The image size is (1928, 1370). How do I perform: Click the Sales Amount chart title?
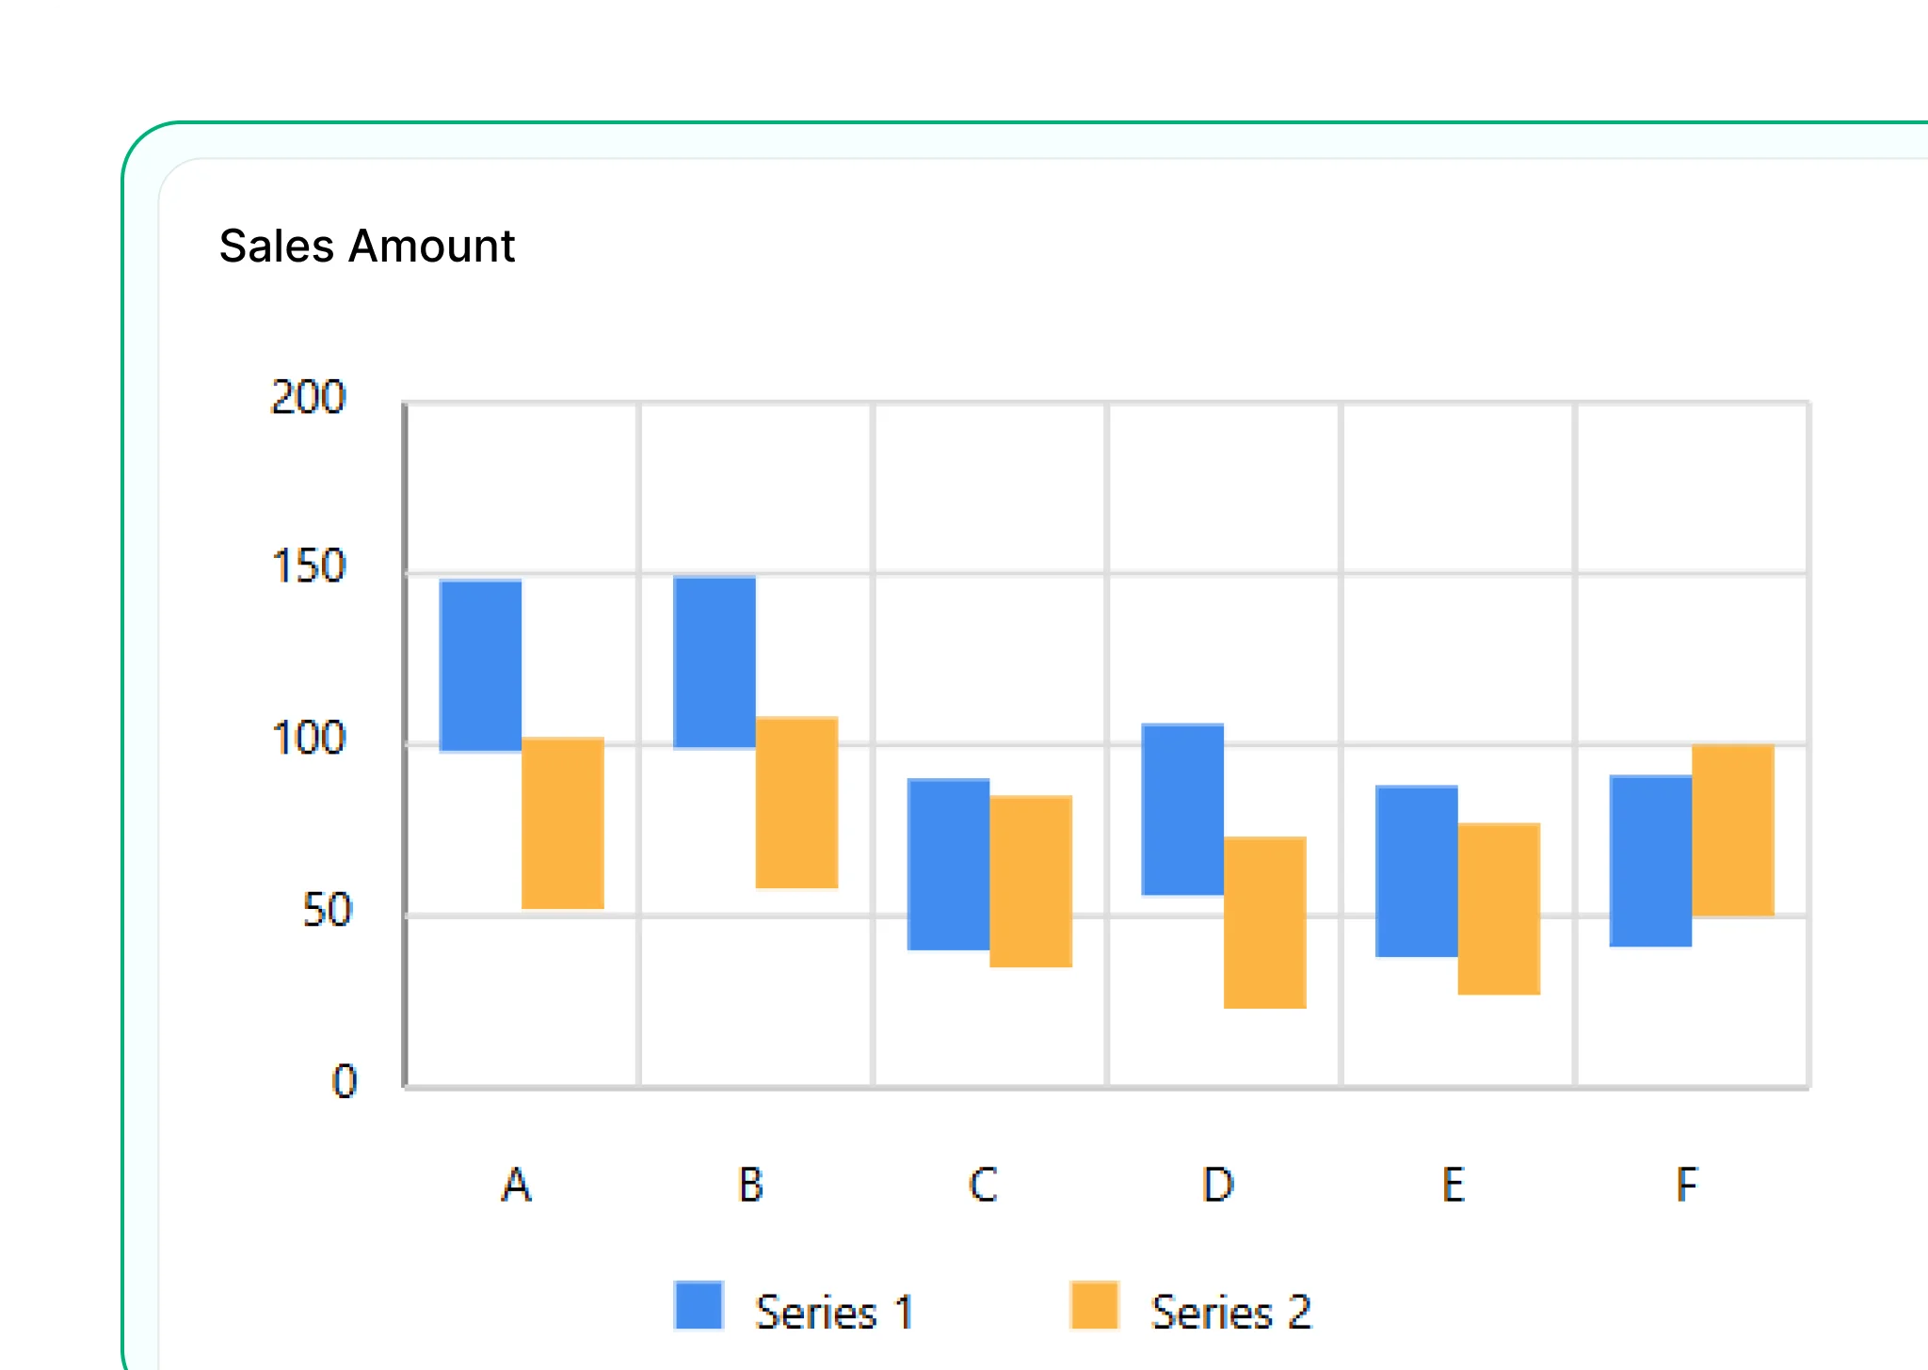(366, 246)
